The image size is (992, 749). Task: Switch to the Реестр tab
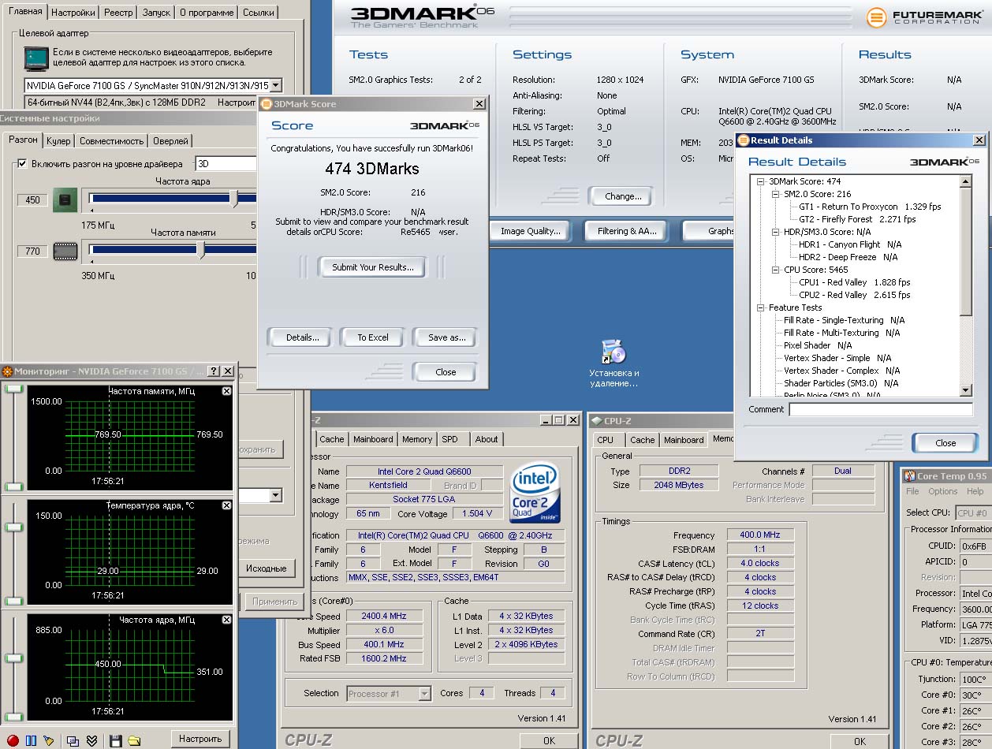[x=118, y=13]
